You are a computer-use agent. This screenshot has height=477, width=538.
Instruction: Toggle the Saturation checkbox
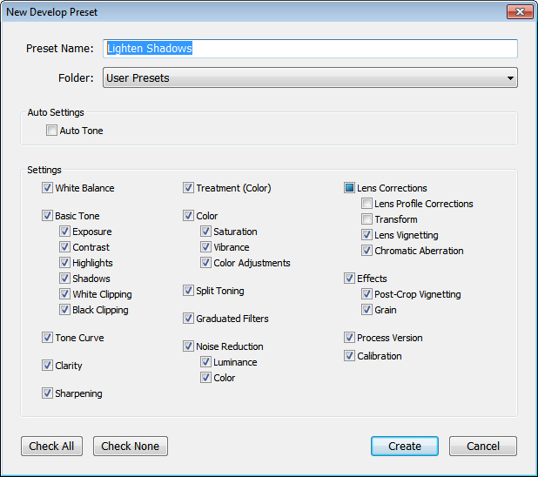205,232
